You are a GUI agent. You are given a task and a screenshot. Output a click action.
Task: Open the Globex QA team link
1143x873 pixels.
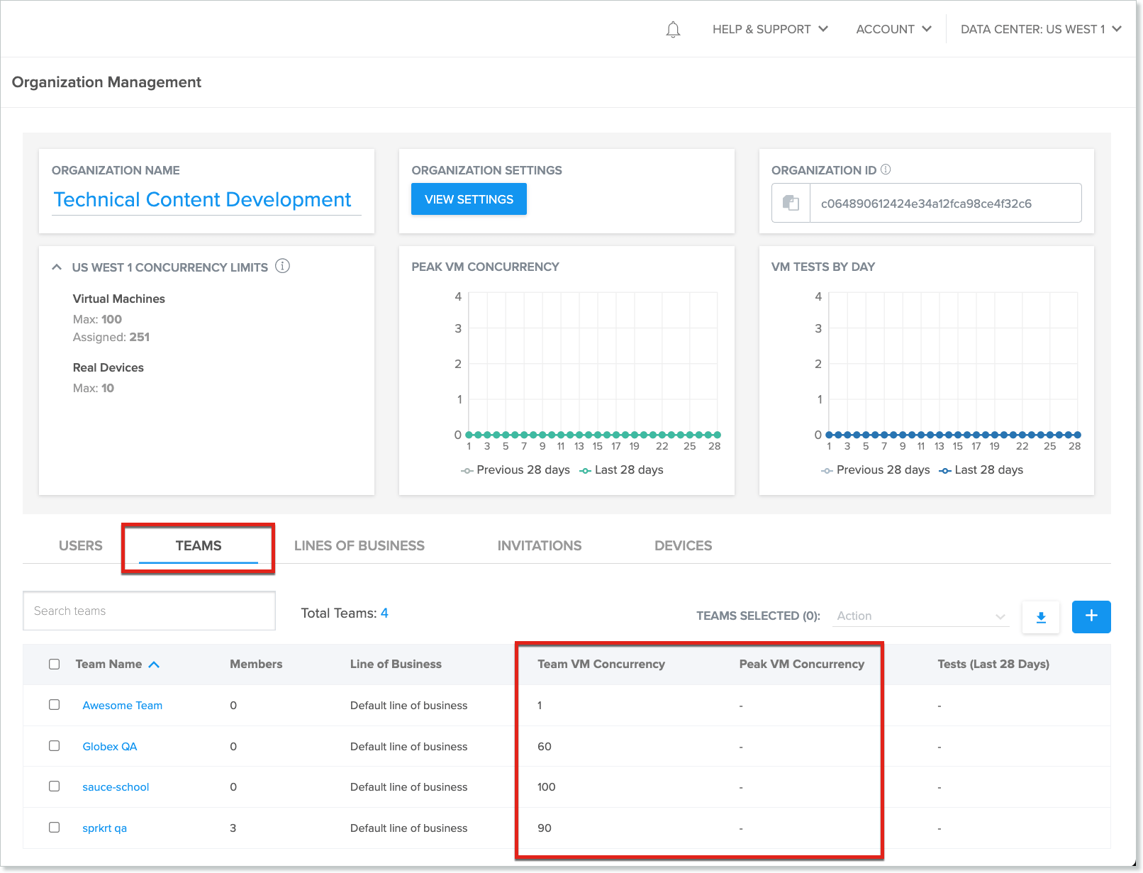pos(110,747)
